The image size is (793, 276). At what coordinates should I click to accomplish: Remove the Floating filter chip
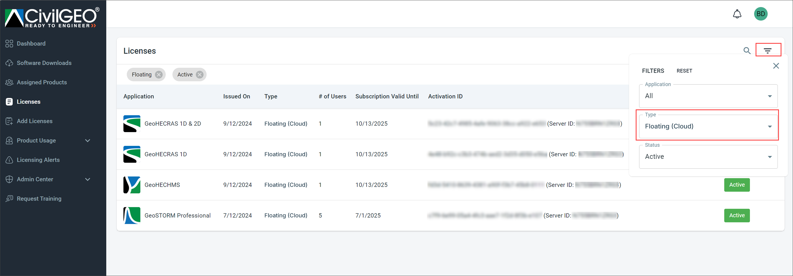point(158,75)
